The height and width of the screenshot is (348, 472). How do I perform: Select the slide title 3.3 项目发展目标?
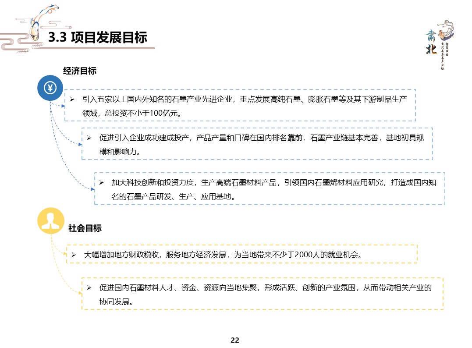point(97,38)
